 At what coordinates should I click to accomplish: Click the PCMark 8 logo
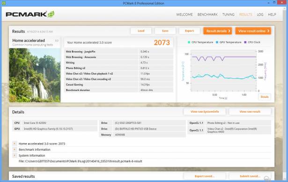[x=30, y=15]
